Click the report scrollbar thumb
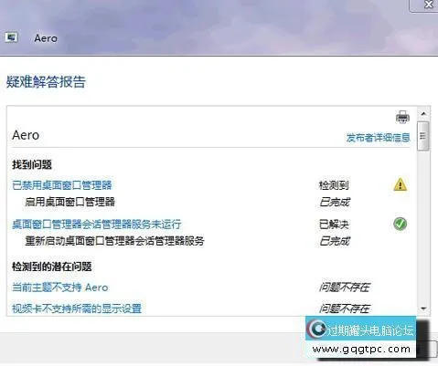438x366 pixels. point(423,136)
